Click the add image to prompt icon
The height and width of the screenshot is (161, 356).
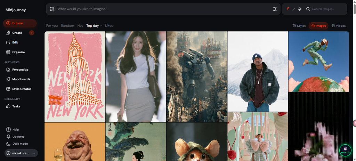[52, 9]
